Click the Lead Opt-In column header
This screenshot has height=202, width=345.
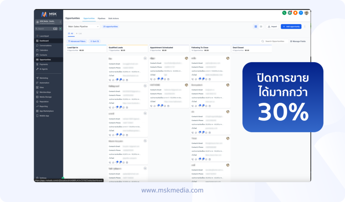87,49
